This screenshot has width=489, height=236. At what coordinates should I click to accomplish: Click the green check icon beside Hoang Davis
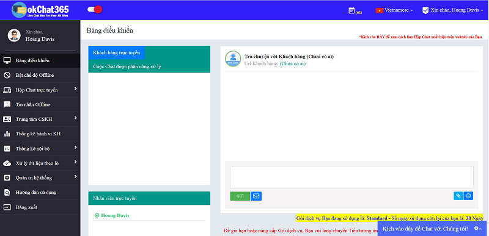point(97,215)
